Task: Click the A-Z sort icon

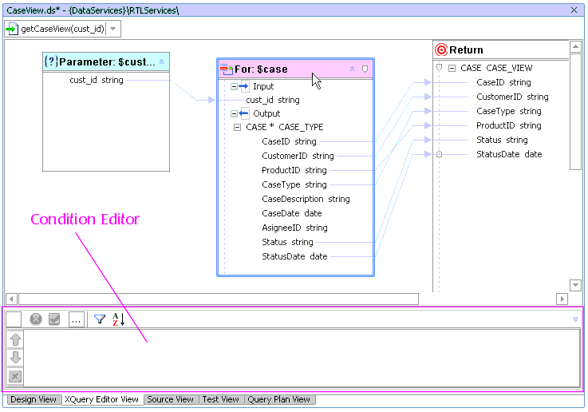Action: (118, 319)
